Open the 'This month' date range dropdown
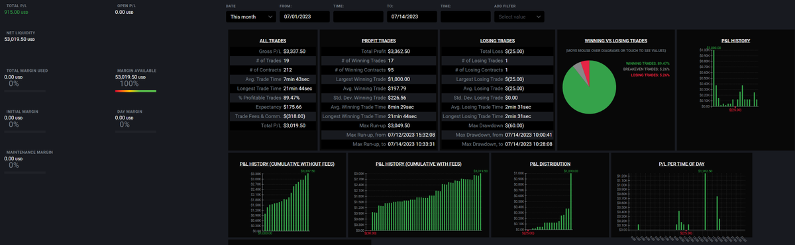795x245 pixels. coord(251,17)
